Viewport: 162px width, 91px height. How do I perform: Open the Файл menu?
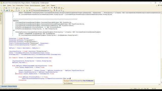click(5, 6)
